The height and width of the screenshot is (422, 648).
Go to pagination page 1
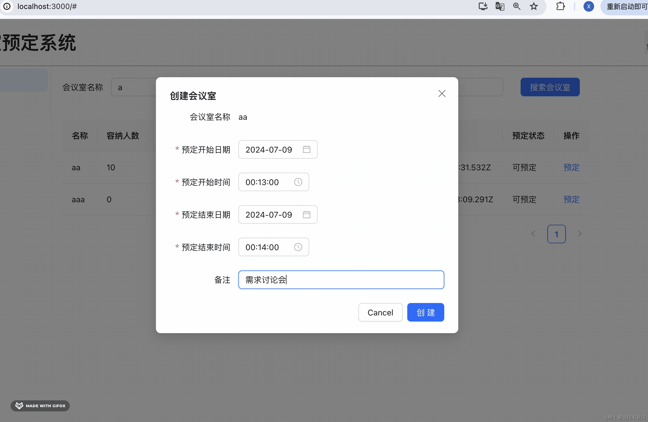click(556, 234)
